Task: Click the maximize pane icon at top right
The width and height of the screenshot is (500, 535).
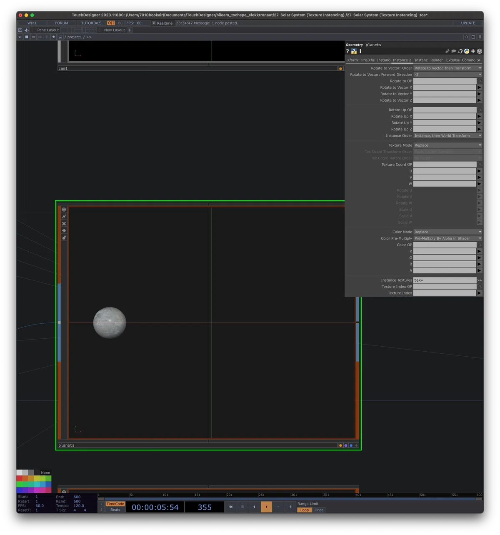Action: [x=473, y=37]
